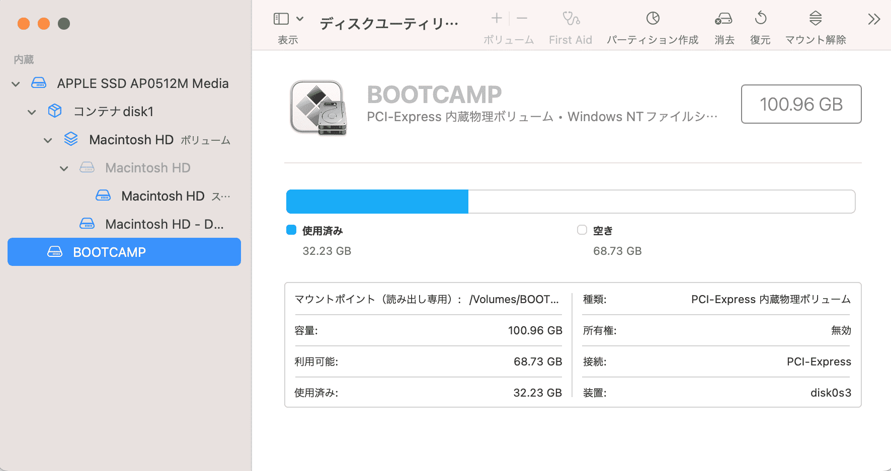Select Macintosh HD - D... volume row

click(124, 224)
